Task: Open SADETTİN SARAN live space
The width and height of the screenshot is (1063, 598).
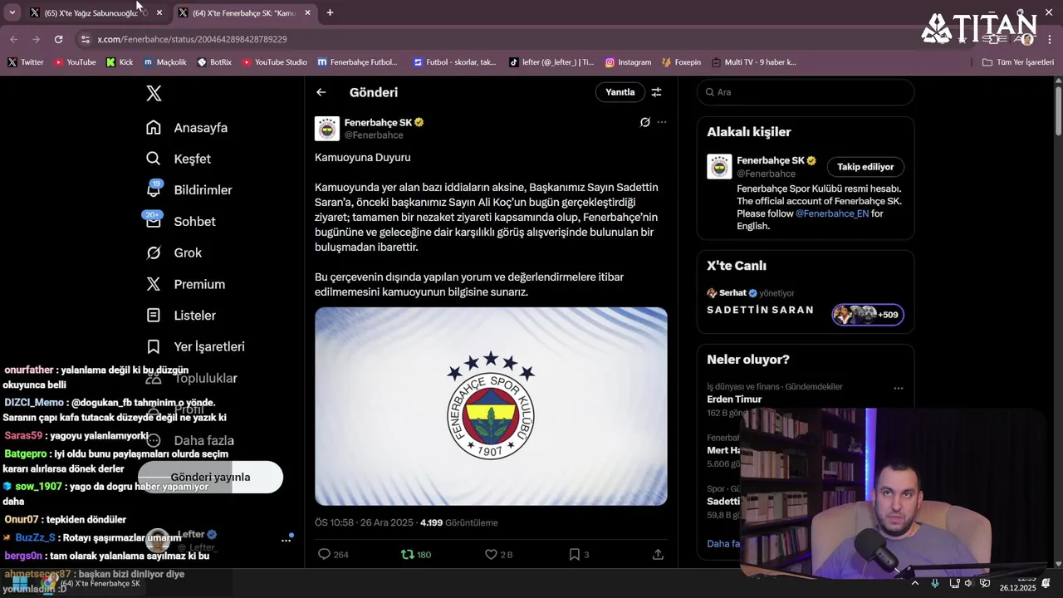Action: [x=760, y=310]
